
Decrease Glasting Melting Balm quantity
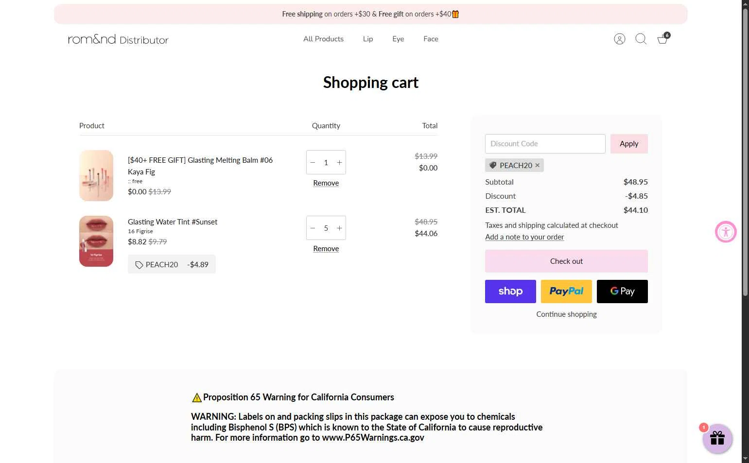[313, 162]
